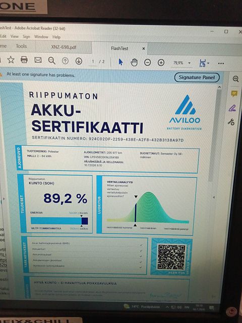242x323 pixels.
Task: Close the FlashTest tab
Action: click(144, 48)
